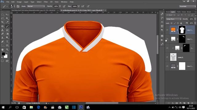Viewport: 197px width, 110px height.
Task: Select the Horizontal Type tool
Action: click(x=7, y=42)
